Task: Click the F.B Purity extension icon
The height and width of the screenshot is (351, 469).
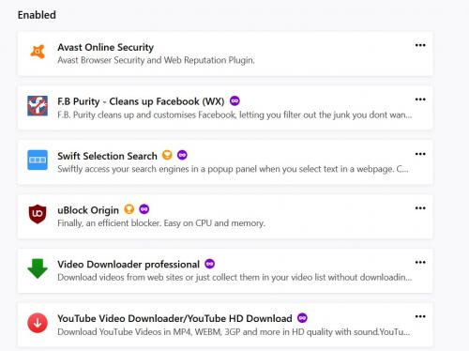Action: (x=38, y=106)
